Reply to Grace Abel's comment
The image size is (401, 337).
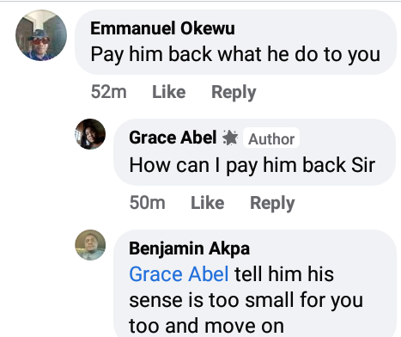(x=272, y=203)
